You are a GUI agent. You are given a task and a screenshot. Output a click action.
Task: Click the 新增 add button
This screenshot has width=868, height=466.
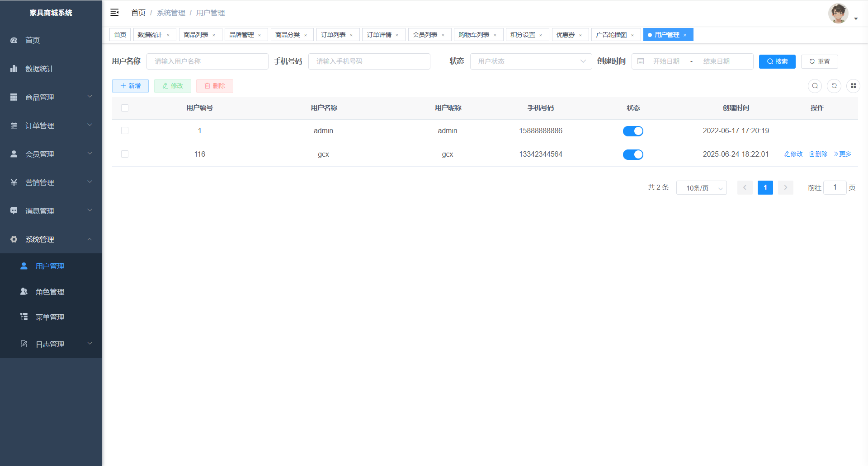tap(130, 86)
